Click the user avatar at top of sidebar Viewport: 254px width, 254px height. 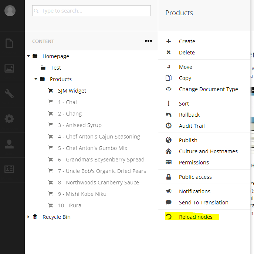click(x=10, y=11)
